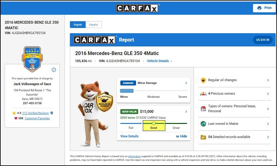Click View Details under the value gauge
Screen dimensions: 277x166
tap(129, 136)
